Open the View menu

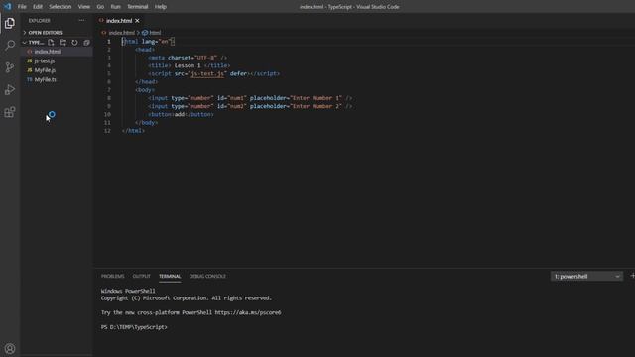tap(83, 7)
